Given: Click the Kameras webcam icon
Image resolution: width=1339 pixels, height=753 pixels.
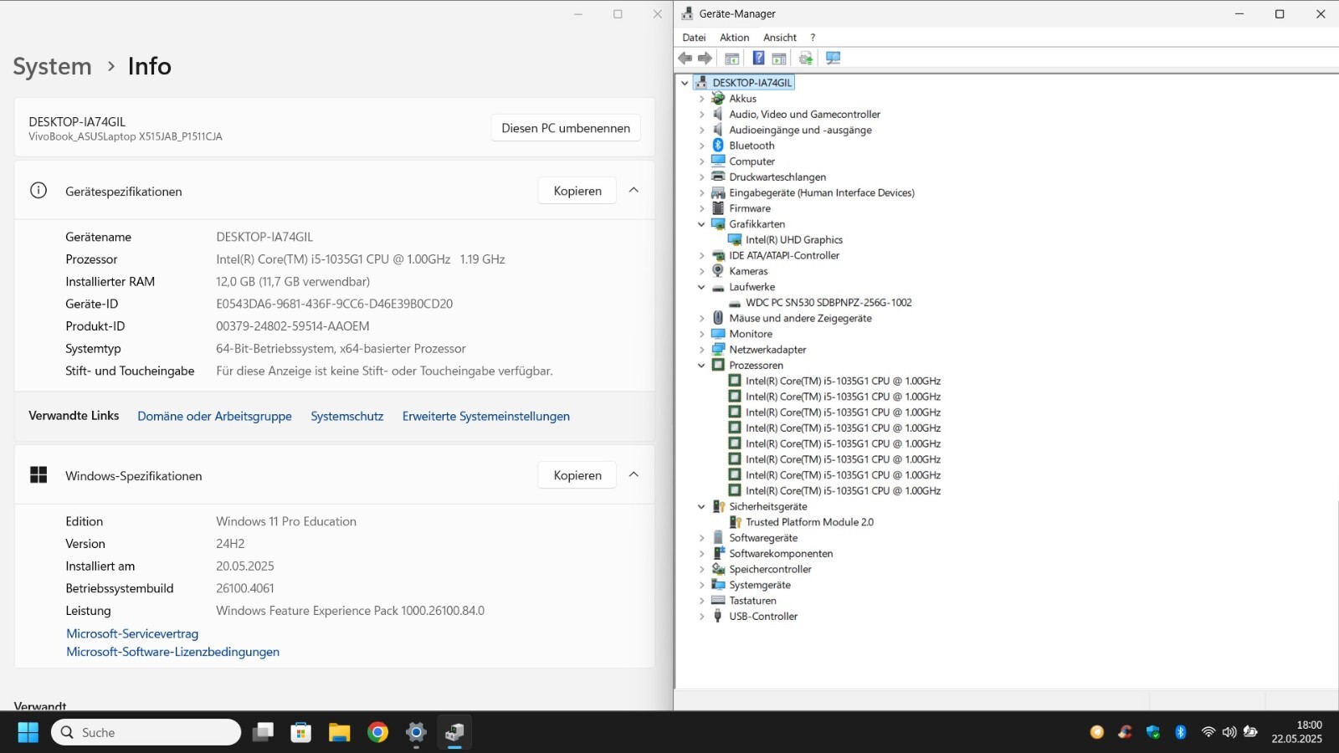Looking at the screenshot, I should (718, 271).
